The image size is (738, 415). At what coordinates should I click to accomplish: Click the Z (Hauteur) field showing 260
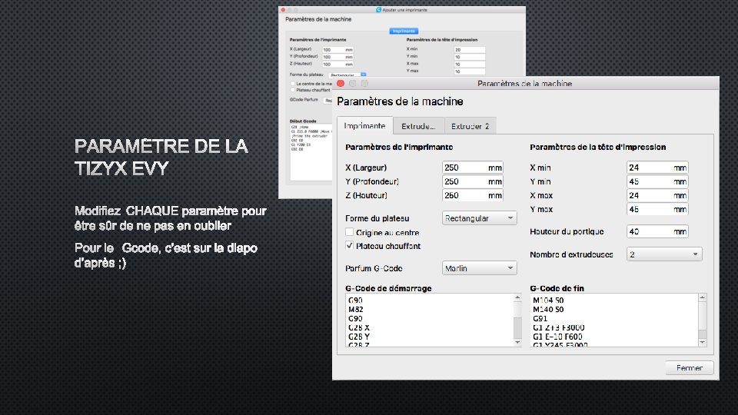click(473, 195)
